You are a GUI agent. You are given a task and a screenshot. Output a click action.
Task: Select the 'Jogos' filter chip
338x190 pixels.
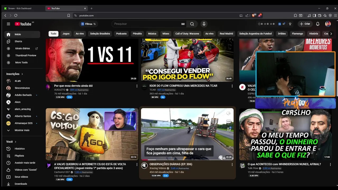(x=66, y=34)
